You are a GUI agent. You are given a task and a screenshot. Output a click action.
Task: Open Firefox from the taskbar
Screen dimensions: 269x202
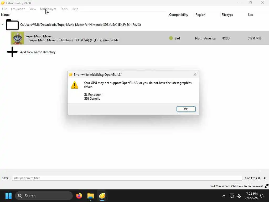pyautogui.click(x=79, y=196)
